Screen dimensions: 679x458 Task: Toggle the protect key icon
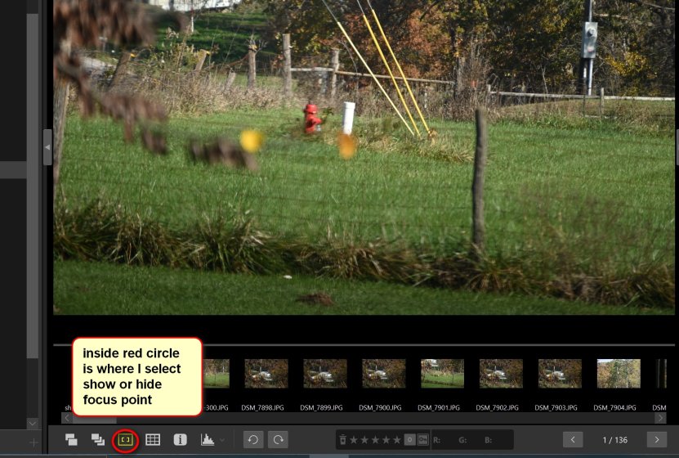(x=422, y=440)
